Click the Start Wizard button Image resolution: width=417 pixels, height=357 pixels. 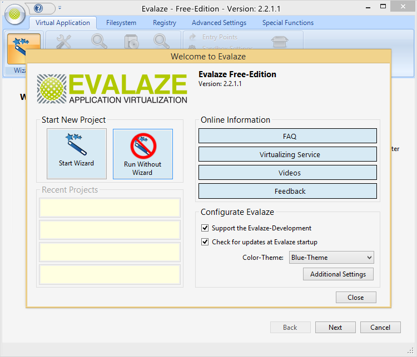point(77,154)
